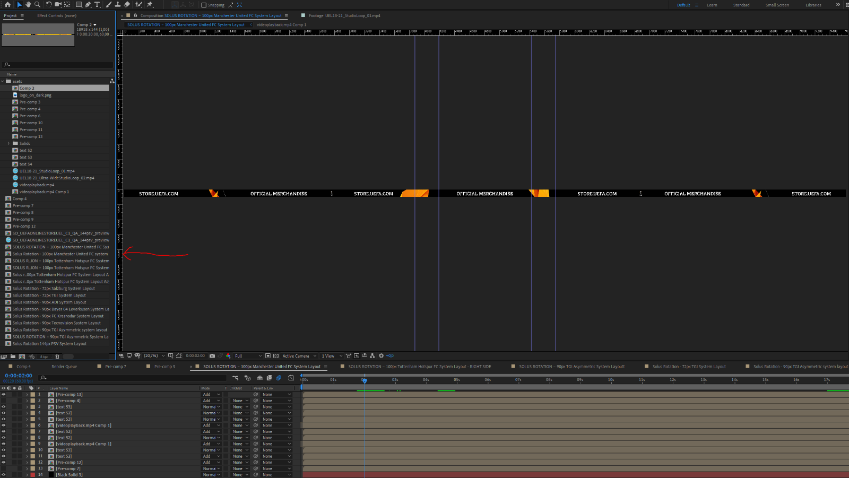
Task: Hide layer 12 Pre-comp 12 eye toggle
Action: (3, 463)
